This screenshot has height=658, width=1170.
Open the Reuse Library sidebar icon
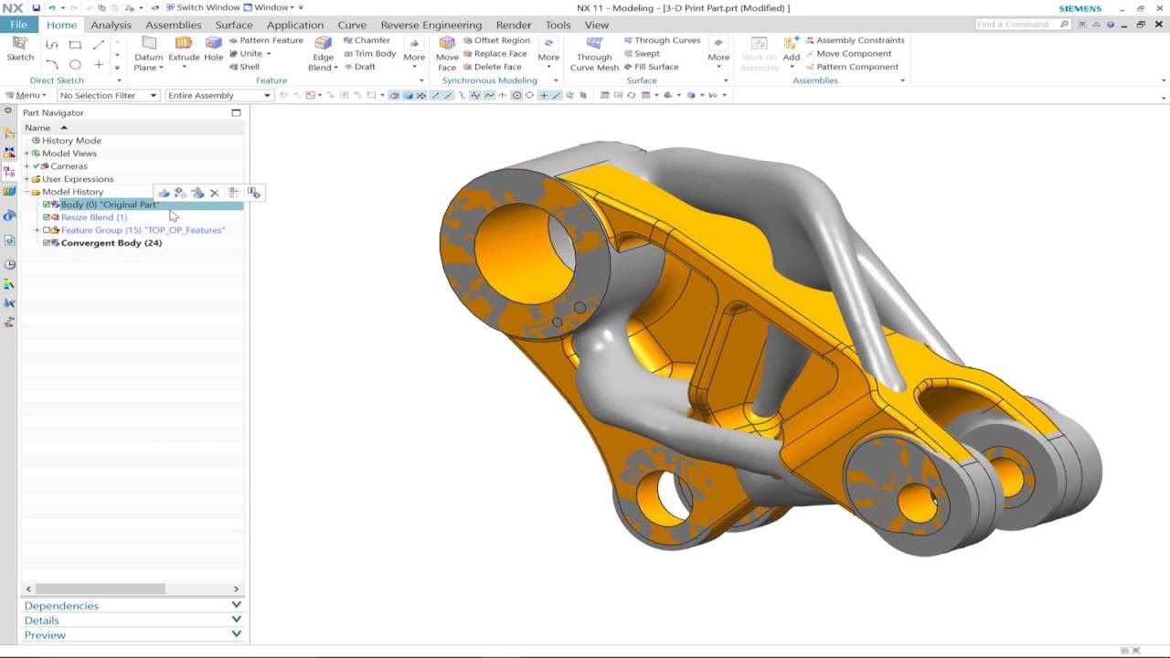click(x=9, y=191)
